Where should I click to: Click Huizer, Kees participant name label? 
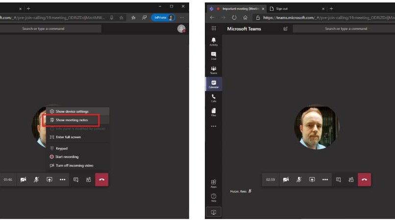tap(238, 191)
